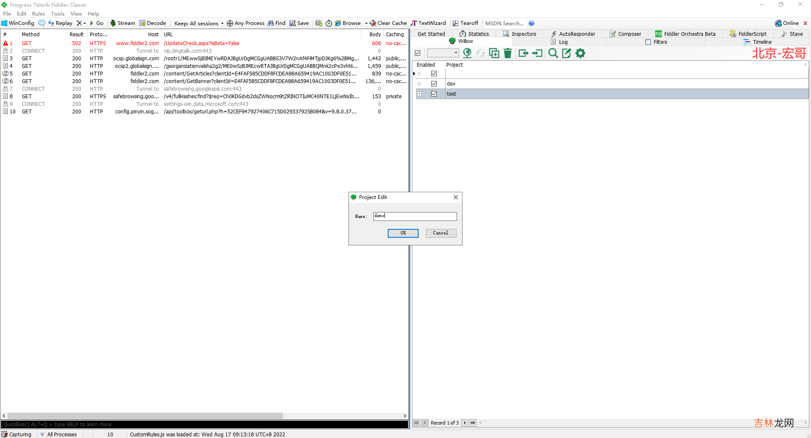Click Willow's export arrow icon
The image size is (811, 438).
tap(523, 53)
